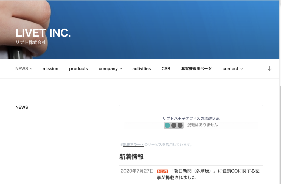Navigate to activities page
Image resolution: width=281 pixels, height=184 pixels.
[142, 69]
